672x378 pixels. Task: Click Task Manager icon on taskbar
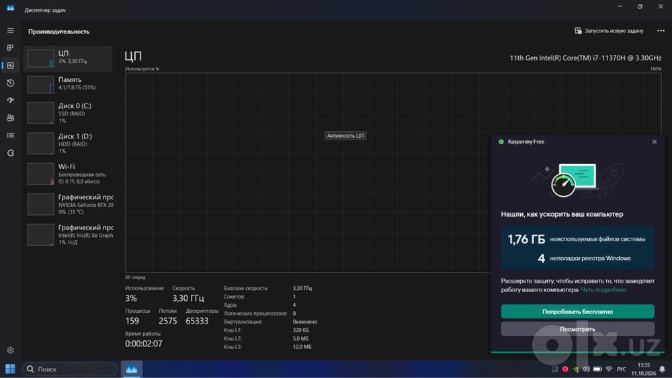[132, 369]
